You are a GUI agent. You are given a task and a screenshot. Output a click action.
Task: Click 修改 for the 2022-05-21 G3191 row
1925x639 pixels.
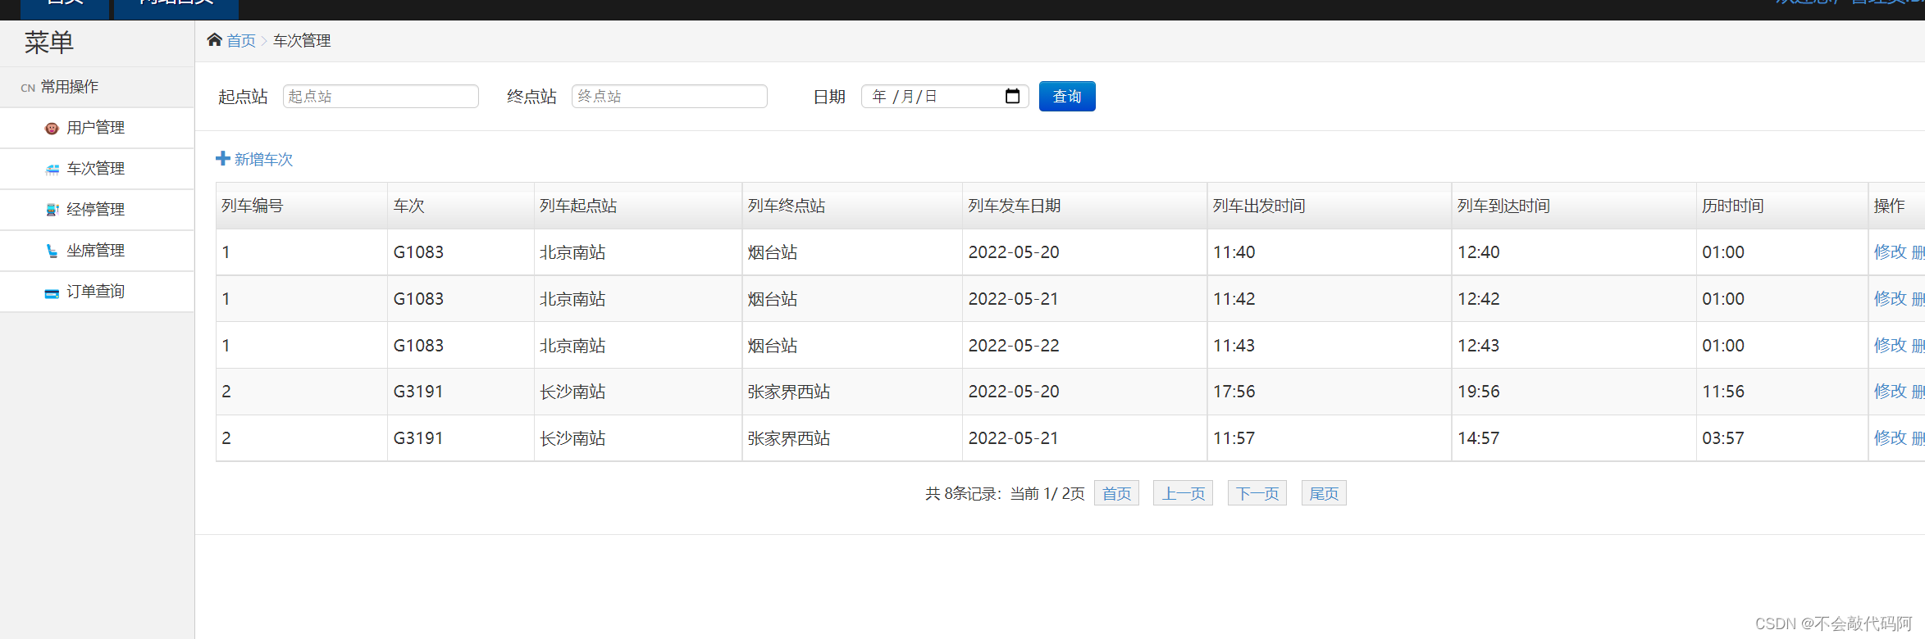click(1890, 437)
